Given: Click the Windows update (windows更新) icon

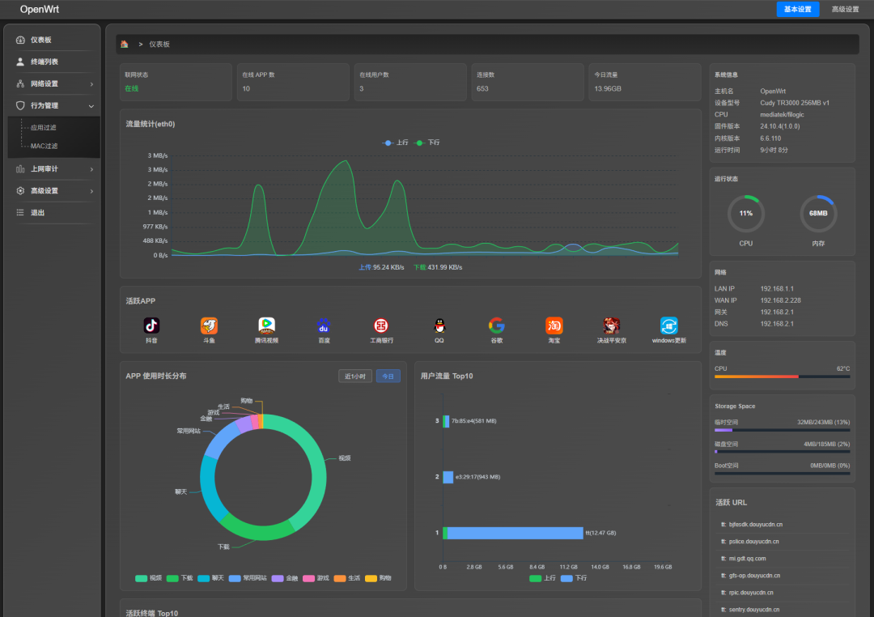Looking at the screenshot, I should pyautogui.click(x=668, y=326).
